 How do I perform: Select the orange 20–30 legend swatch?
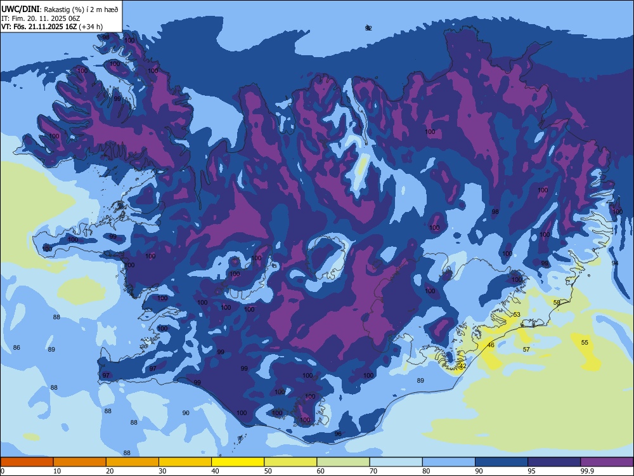(x=133, y=462)
